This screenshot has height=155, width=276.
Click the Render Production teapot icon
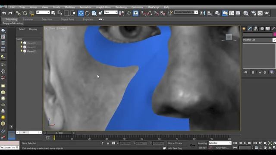(x=267, y=13)
